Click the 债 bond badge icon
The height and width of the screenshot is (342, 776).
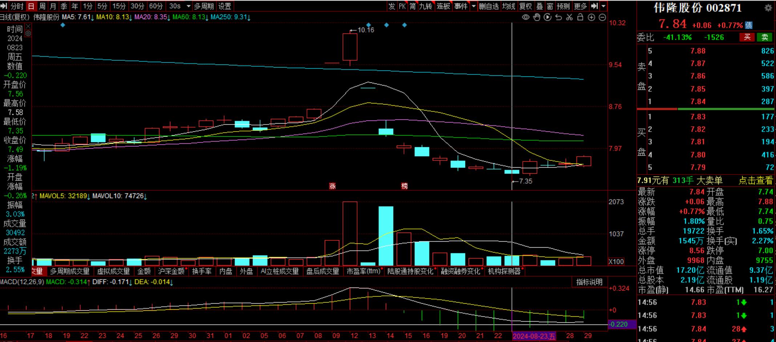point(749,25)
